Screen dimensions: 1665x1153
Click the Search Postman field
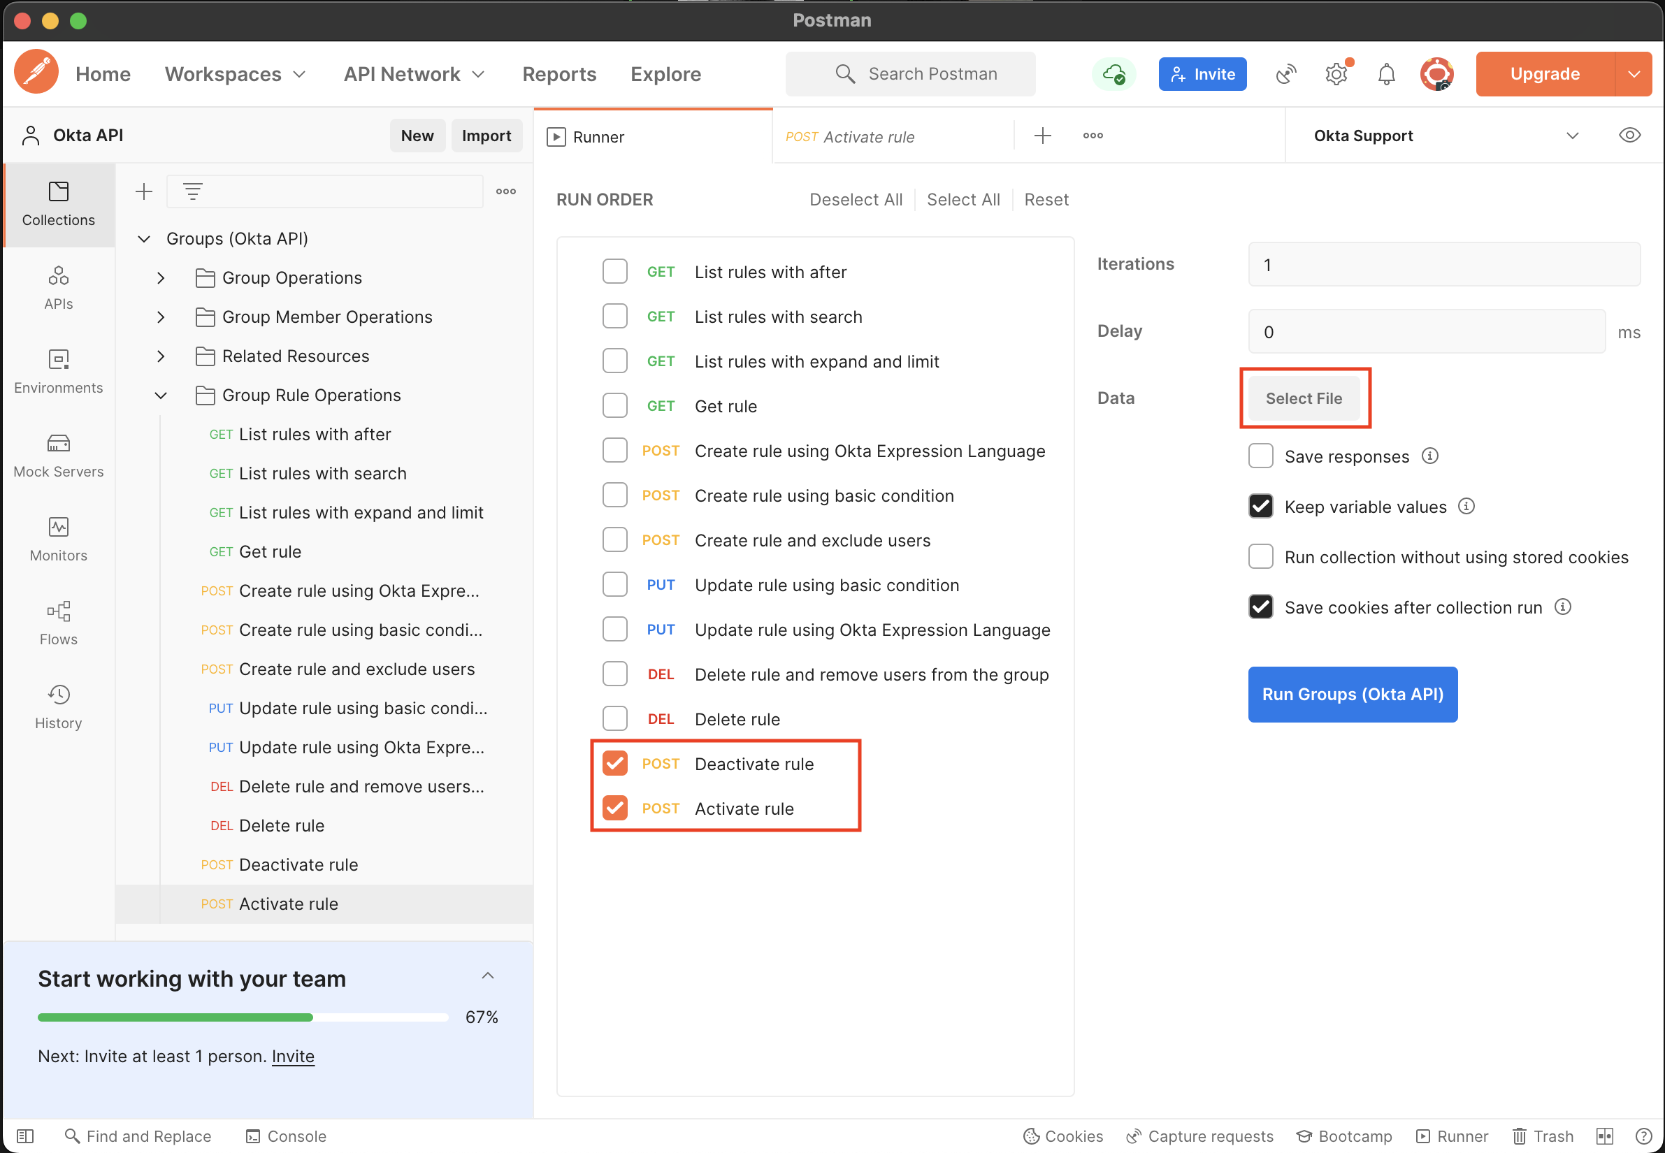(x=910, y=73)
